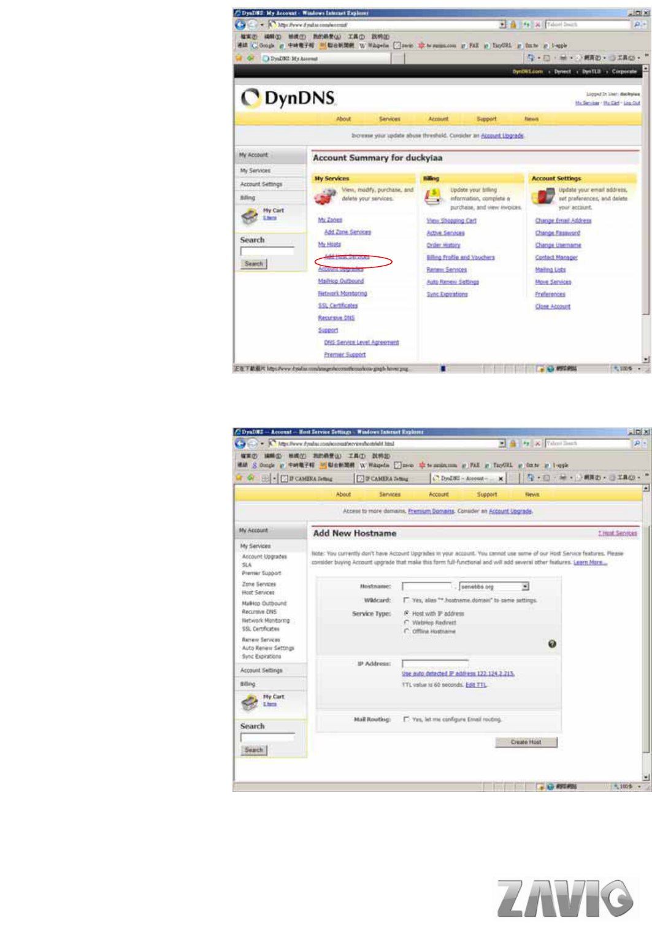Check the Wildcard alias checkbox
This screenshot has width=652, height=928.
tap(406, 600)
